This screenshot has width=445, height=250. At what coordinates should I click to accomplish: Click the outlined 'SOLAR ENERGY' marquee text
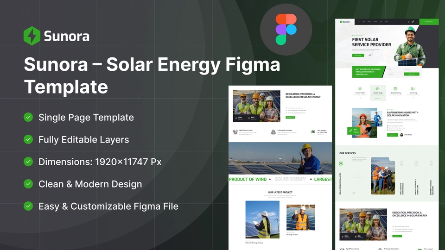point(290,179)
